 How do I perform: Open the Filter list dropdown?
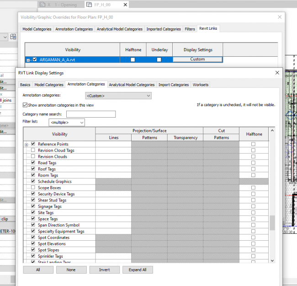coord(67,123)
